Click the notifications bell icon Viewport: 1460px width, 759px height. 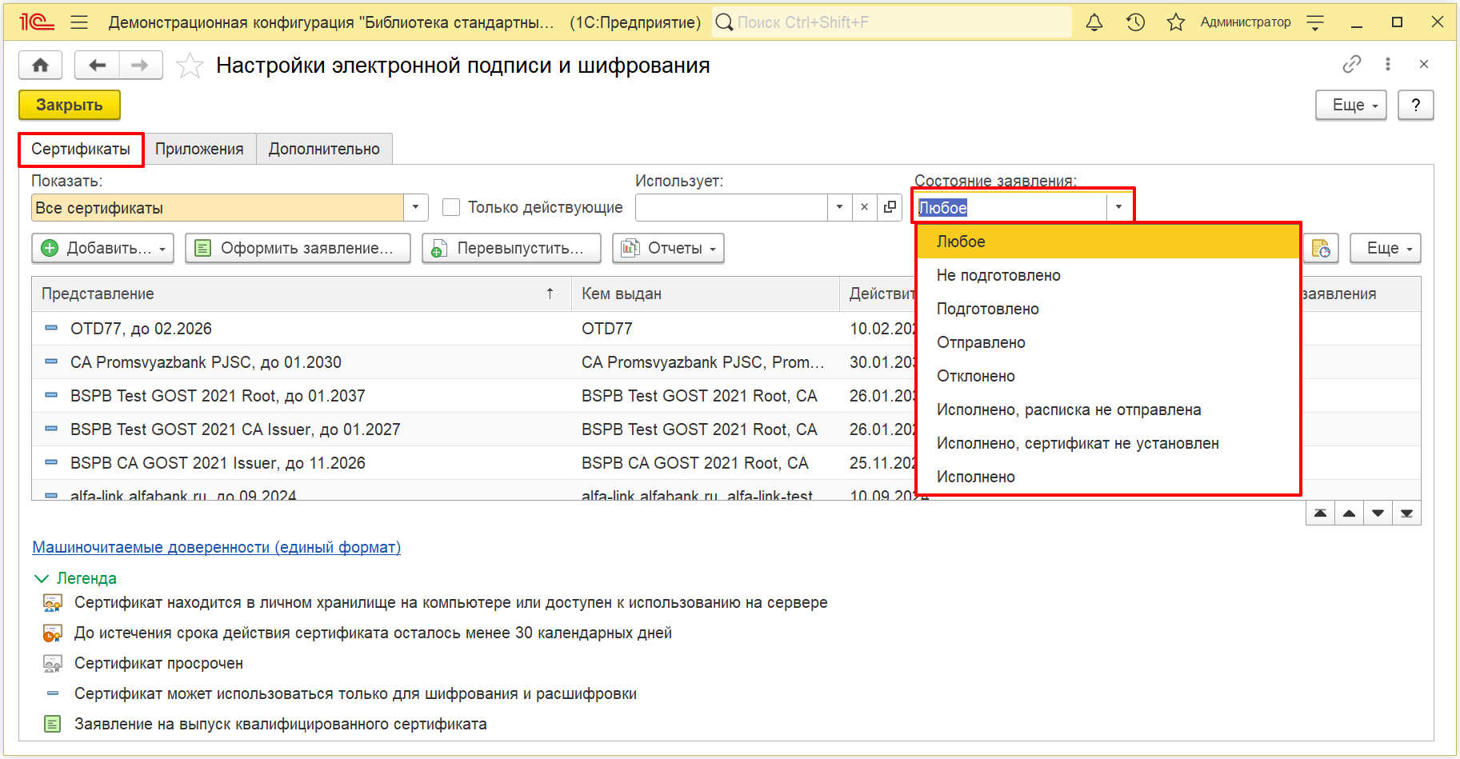click(x=1094, y=22)
